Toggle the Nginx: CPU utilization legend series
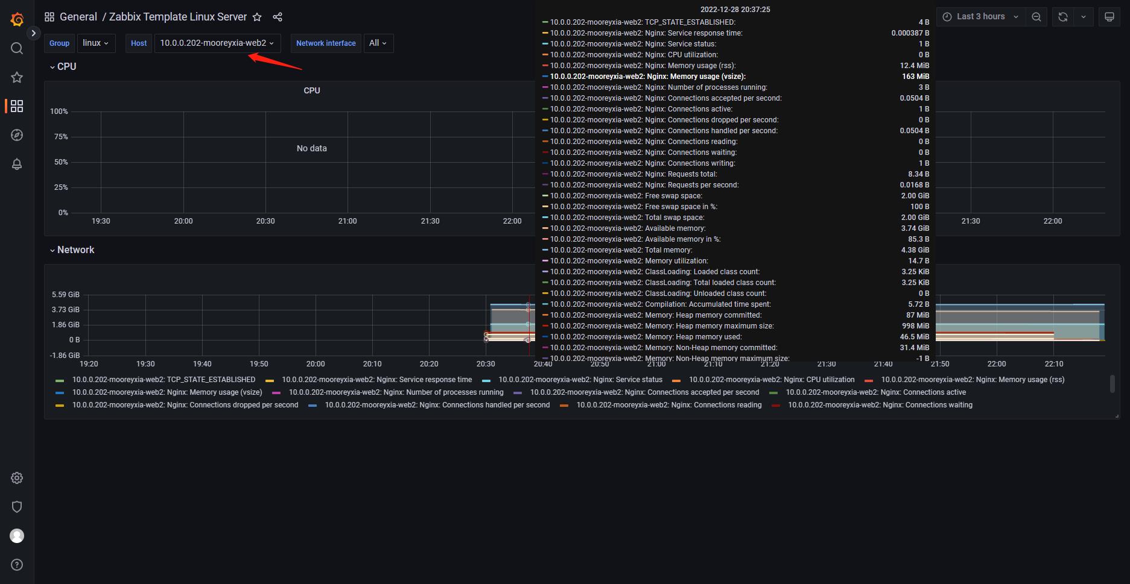1130x584 pixels. [772, 380]
